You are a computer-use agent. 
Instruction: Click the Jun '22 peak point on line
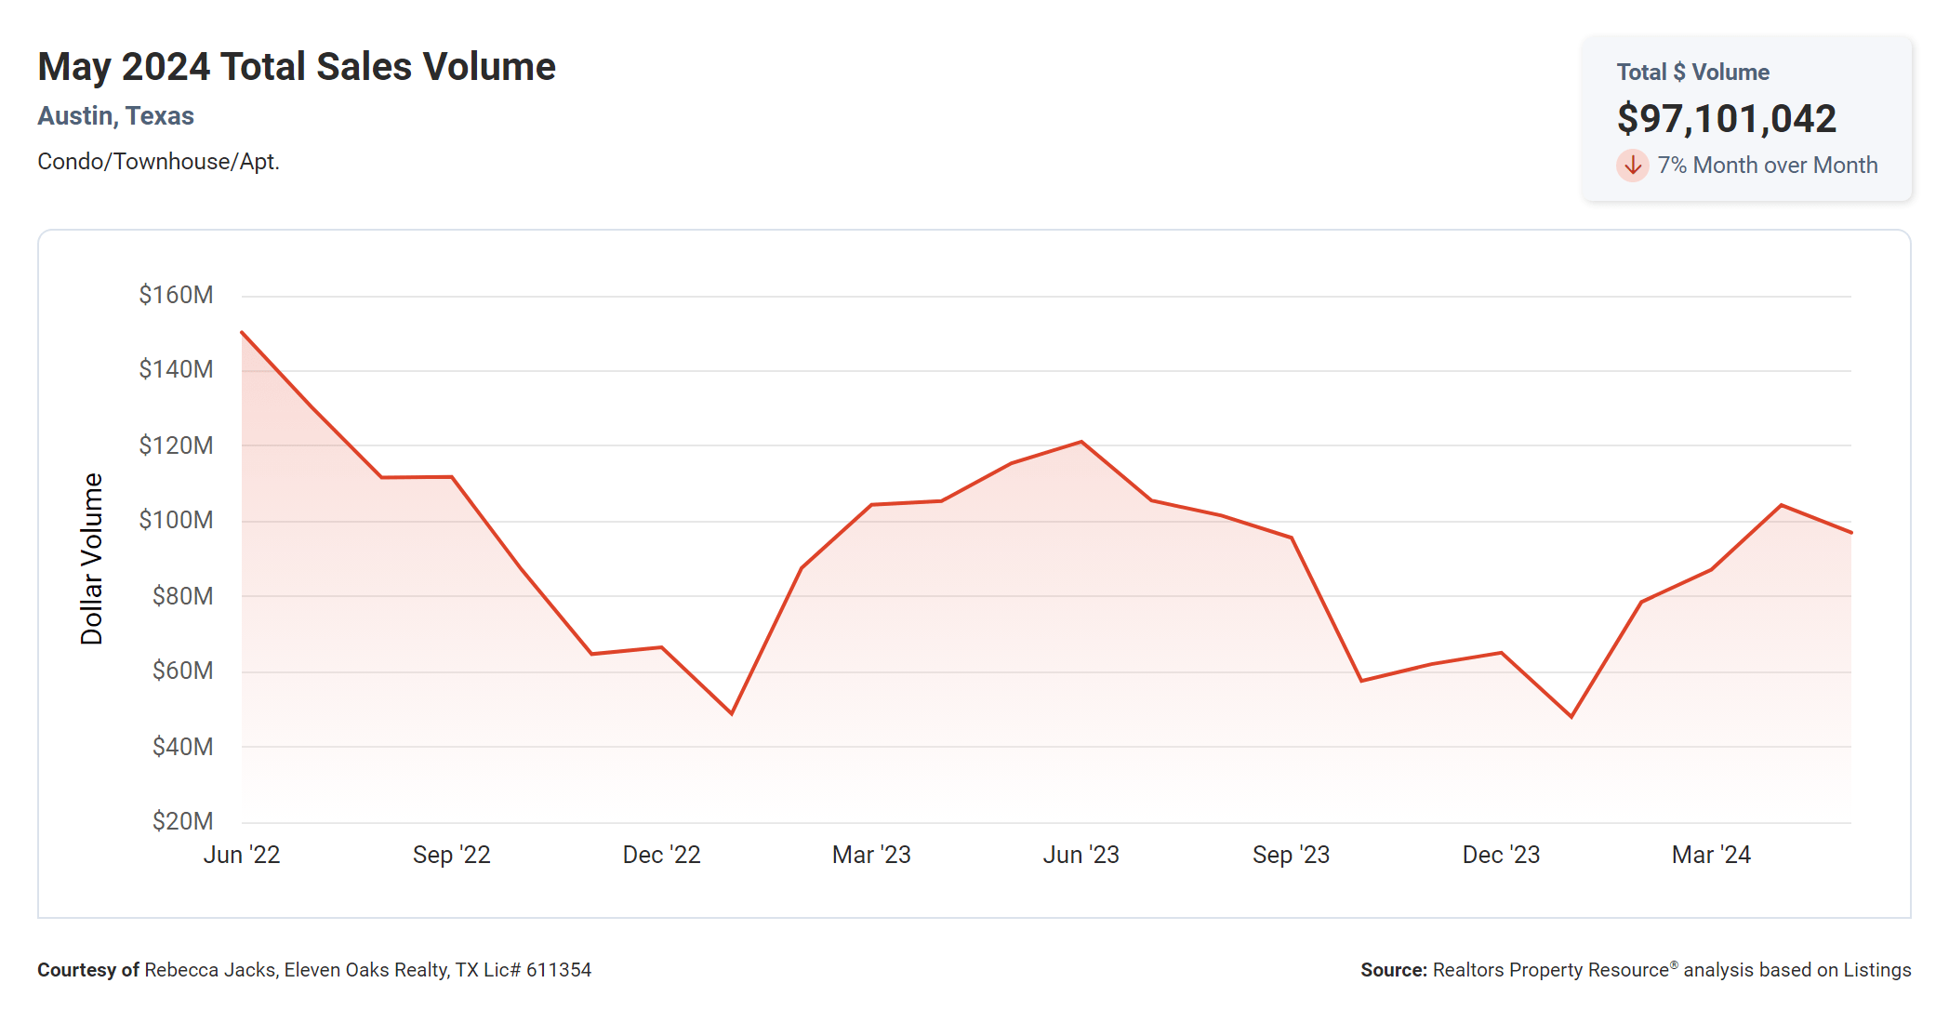point(243,332)
